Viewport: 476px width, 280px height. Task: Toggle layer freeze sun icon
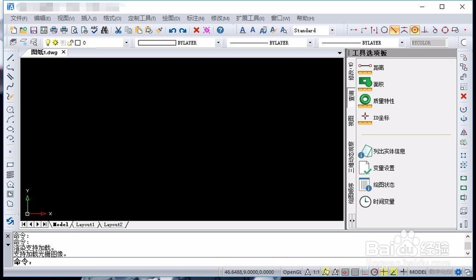point(55,42)
